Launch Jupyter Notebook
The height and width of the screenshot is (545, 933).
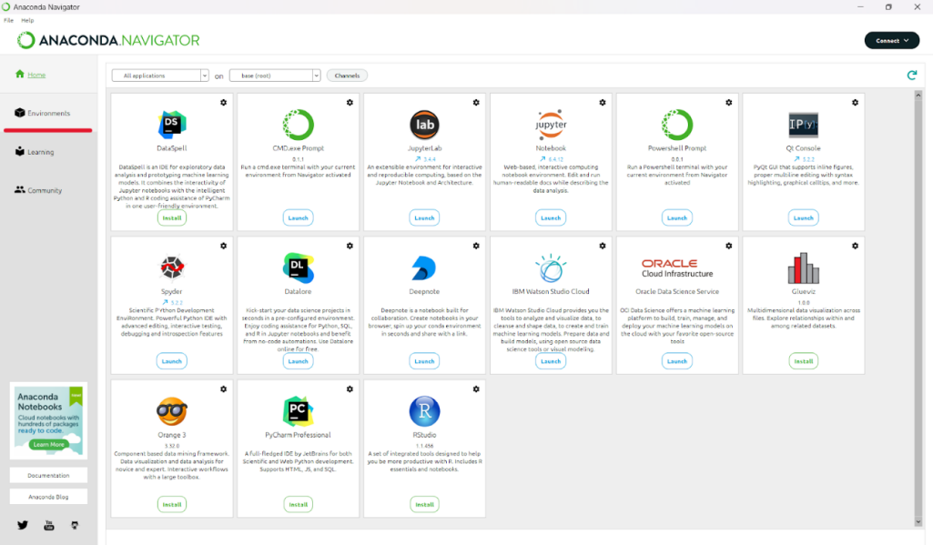(551, 217)
